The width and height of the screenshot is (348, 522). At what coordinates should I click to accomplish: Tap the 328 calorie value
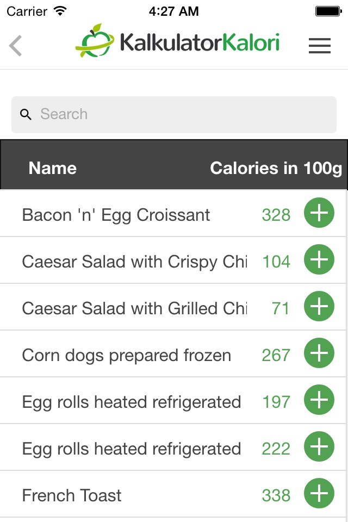tap(276, 215)
